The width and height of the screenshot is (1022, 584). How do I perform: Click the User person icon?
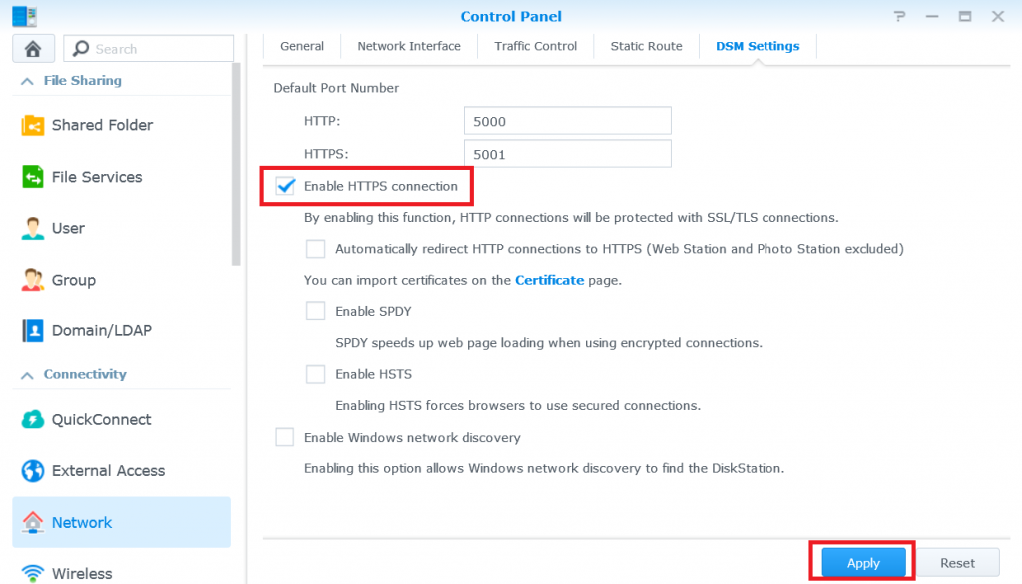tap(33, 228)
